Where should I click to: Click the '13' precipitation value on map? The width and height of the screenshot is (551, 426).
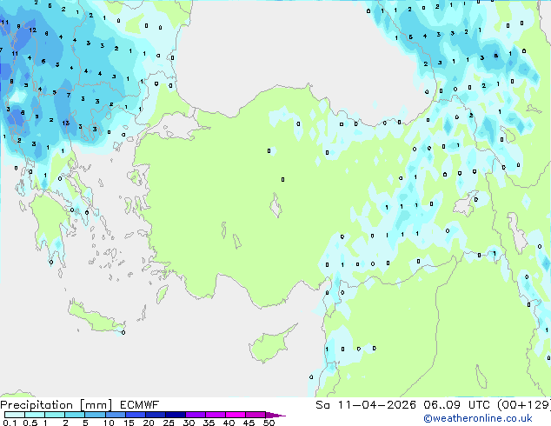pyautogui.click(x=66, y=123)
